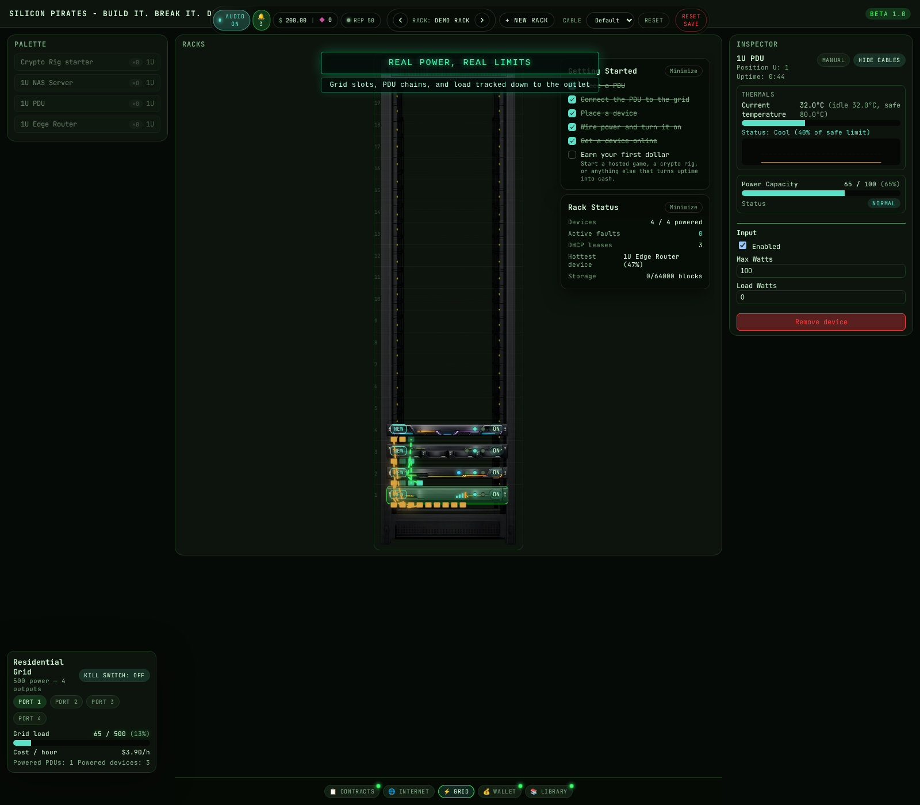Viewport: 920px width, 805px height.
Task: Click the Load Watts input field
Action: pyautogui.click(x=821, y=297)
